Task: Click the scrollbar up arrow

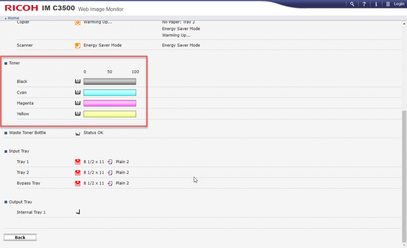Action: coord(404,23)
